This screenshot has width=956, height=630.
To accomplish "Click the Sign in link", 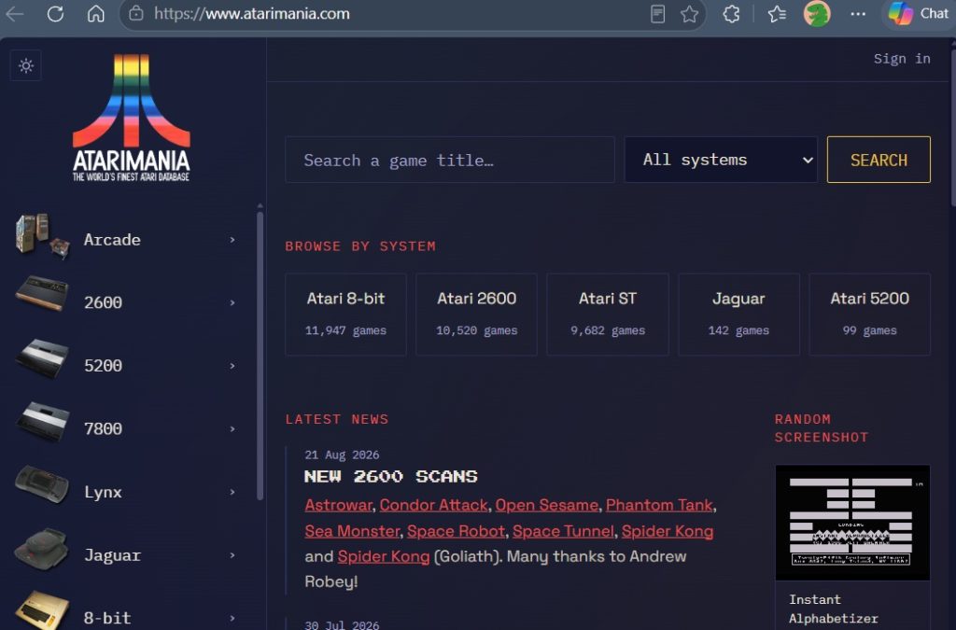I will pyautogui.click(x=902, y=59).
